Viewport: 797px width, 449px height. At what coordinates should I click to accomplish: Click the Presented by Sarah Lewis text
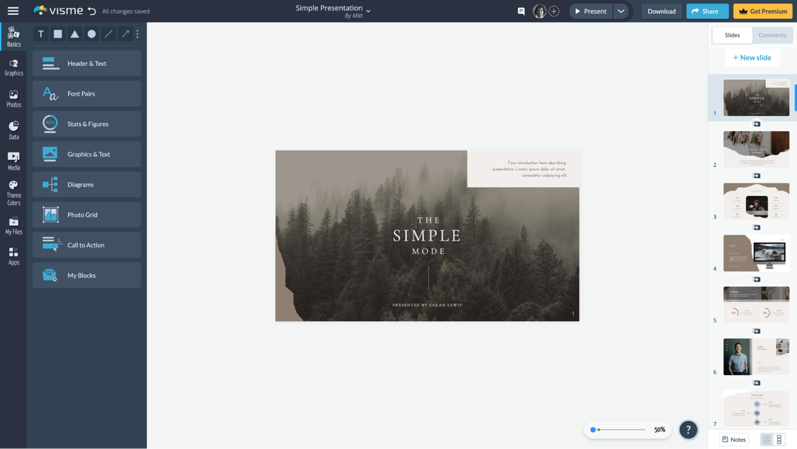click(427, 305)
